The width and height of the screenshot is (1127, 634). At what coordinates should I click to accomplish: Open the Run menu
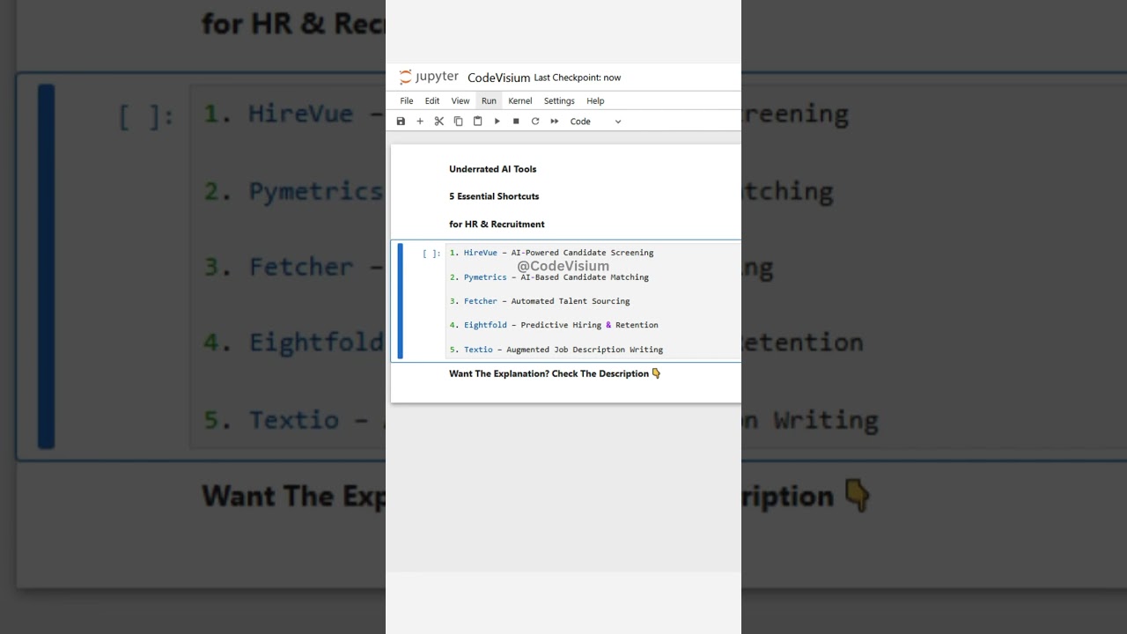[x=489, y=101]
